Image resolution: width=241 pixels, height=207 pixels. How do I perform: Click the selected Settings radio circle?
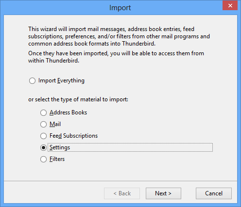[43, 147]
